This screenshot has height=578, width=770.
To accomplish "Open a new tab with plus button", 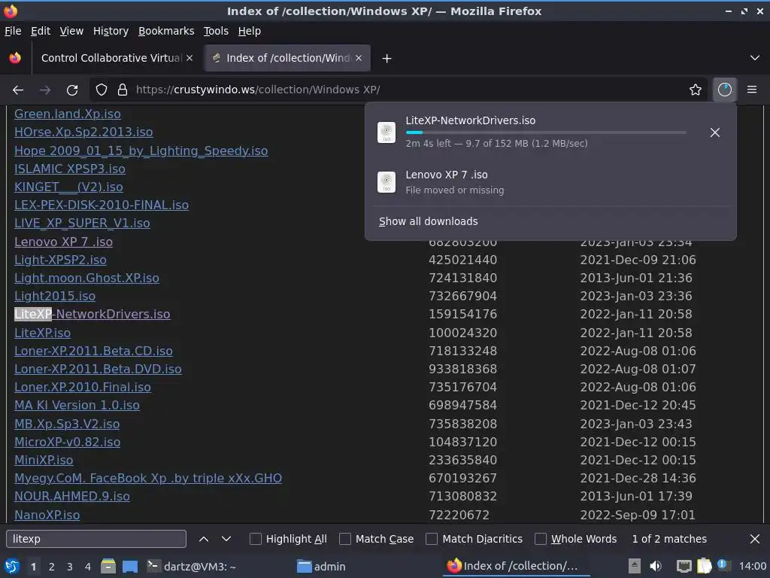I will (x=387, y=59).
